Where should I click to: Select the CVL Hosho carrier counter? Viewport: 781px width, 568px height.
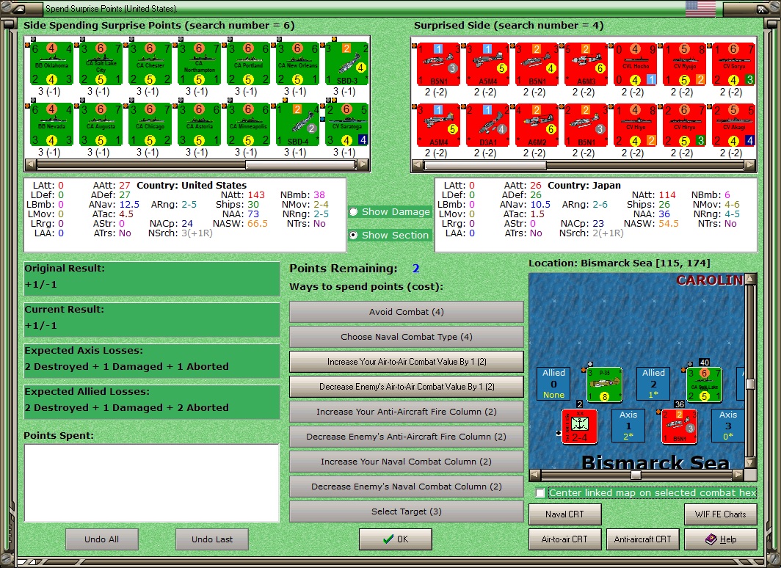pyautogui.click(x=636, y=65)
